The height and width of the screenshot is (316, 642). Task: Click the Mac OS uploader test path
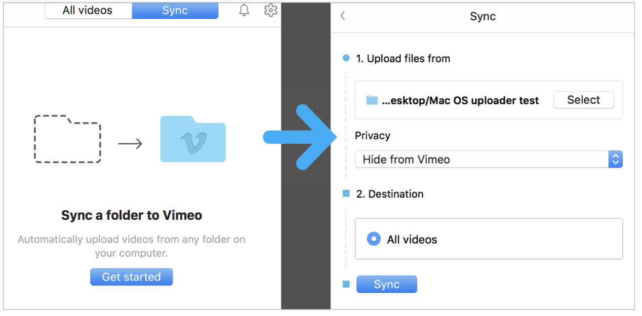pyautogui.click(x=460, y=101)
